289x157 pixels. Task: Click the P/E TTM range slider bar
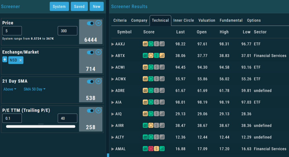[x=41, y=126]
